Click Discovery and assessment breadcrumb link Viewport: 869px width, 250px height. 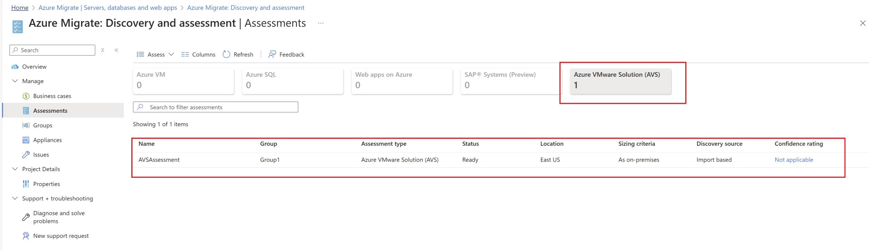click(246, 8)
